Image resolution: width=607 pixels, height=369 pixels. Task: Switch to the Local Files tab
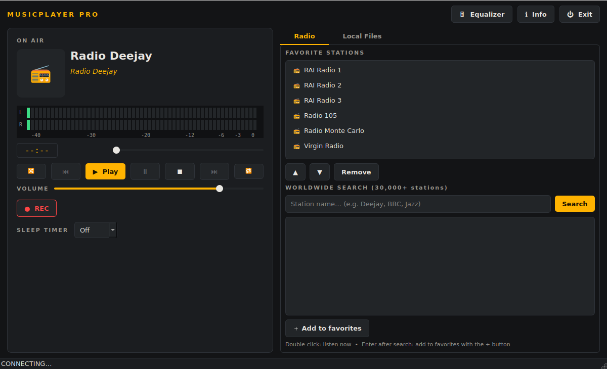362,36
